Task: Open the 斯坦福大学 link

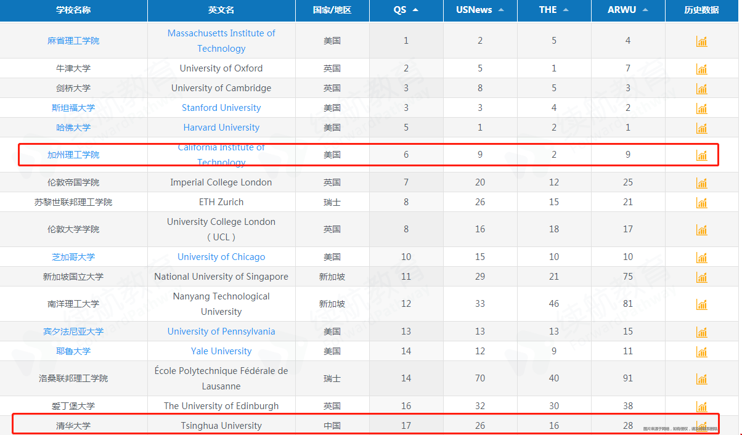Action: [73, 108]
